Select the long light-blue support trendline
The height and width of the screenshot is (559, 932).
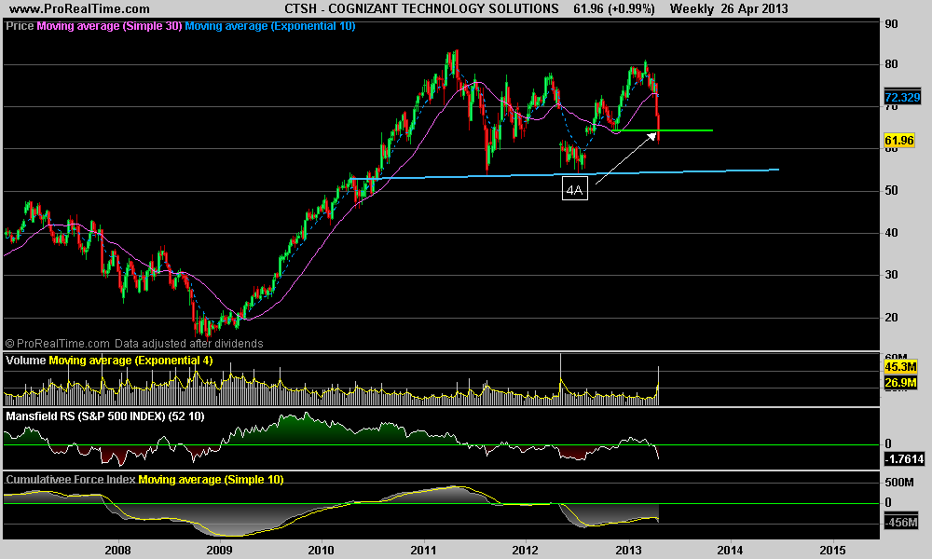(565, 174)
